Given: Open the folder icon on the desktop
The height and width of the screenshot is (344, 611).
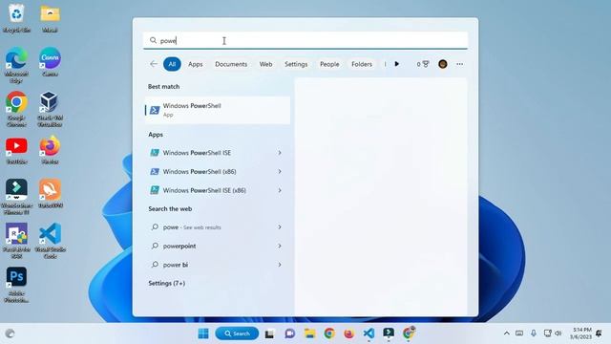Looking at the screenshot, I should pos(50,18).
